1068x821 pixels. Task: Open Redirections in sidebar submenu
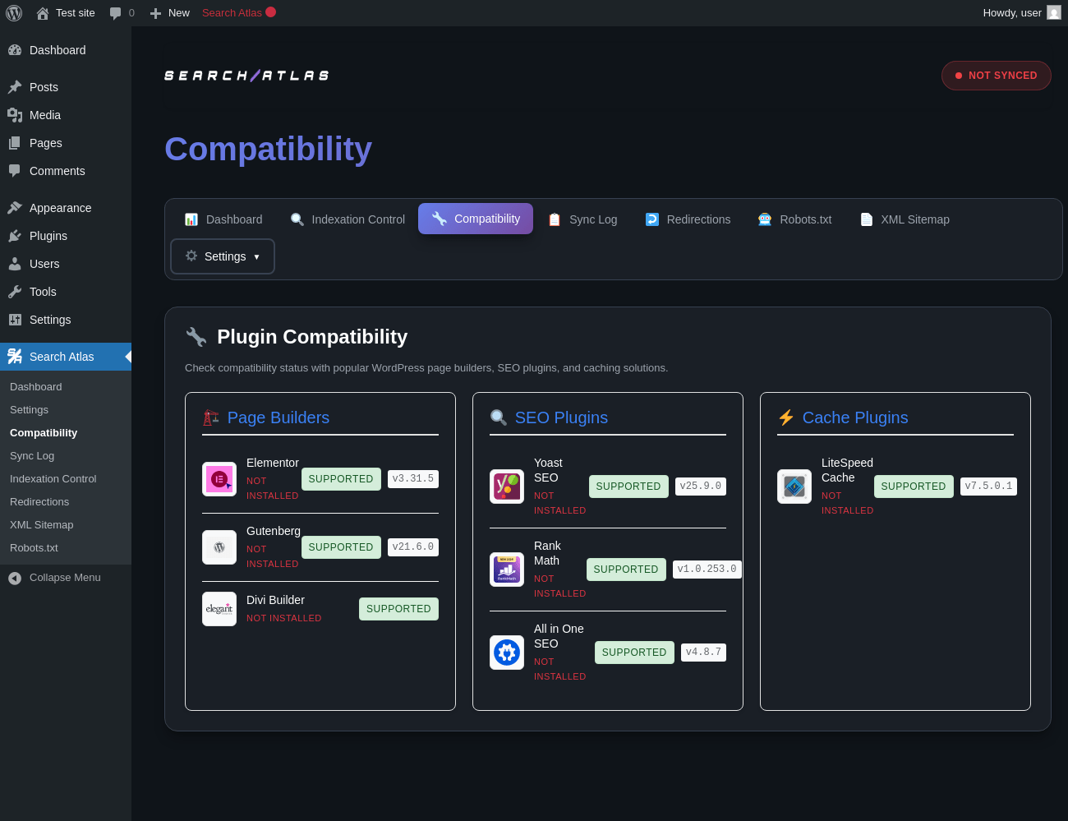pos(39,502)
